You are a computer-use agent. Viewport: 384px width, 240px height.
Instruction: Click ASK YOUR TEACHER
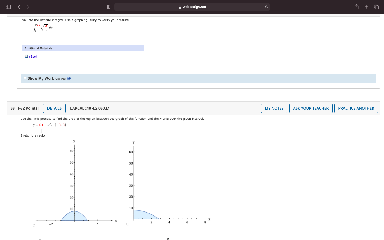311,108
